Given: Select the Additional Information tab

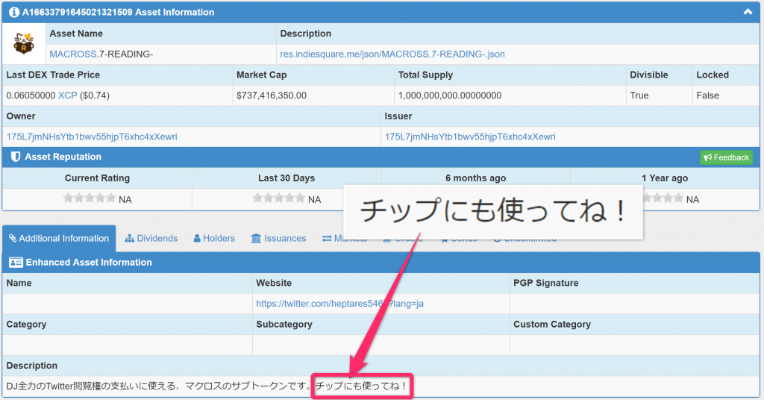Looking at the screenshot, I should (59, 239).
